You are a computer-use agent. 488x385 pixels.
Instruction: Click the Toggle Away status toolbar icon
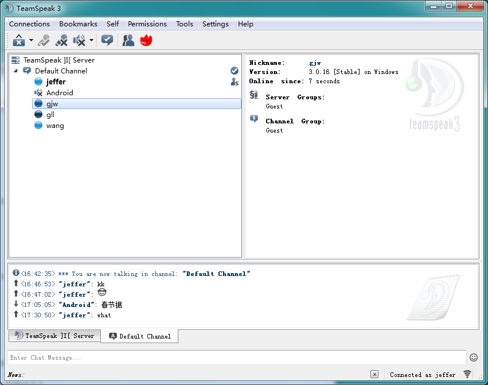44,40
